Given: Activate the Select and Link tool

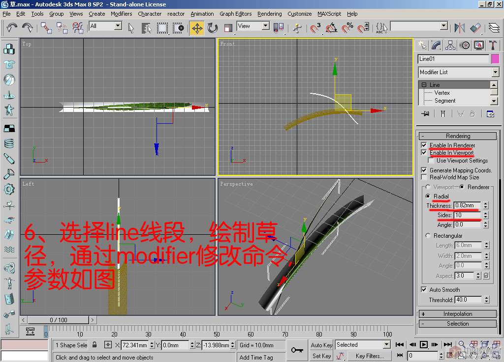Looking at the screenshot, I should (x=46, y=28).
